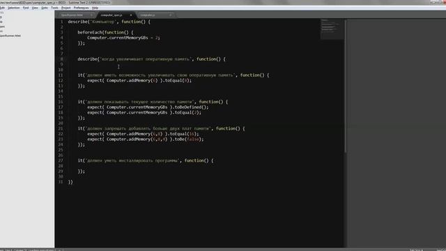Image resolution: width=446 pixels, height=251 pixels.
Task: Open the Preferences menu
Action: pos(82,8)
